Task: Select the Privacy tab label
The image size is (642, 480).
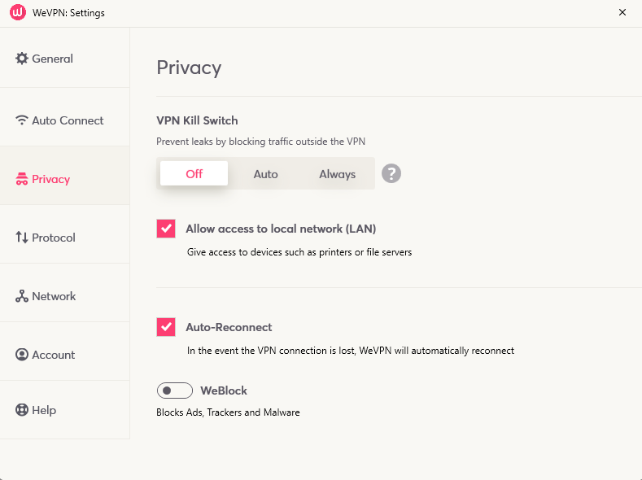Action: [x=50, y=179]
